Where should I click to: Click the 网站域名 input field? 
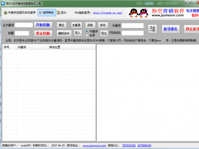tap(133, 33)
